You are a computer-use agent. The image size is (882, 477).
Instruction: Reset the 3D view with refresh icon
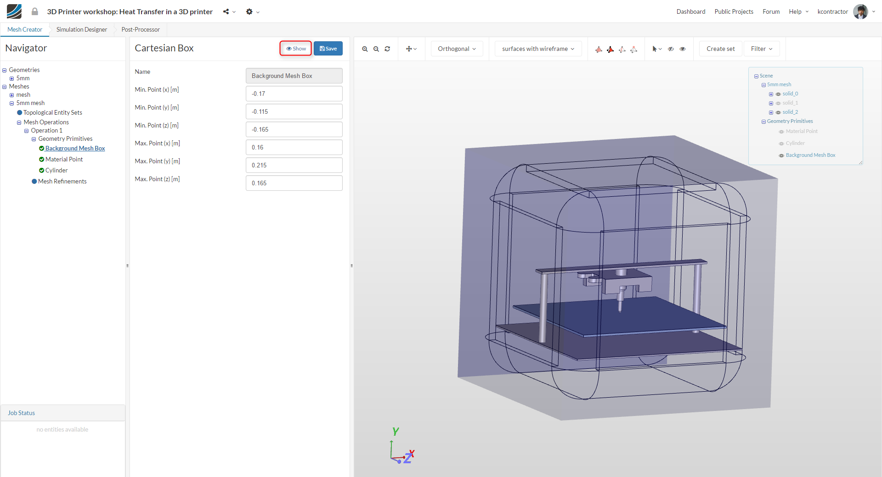(387, 49)
